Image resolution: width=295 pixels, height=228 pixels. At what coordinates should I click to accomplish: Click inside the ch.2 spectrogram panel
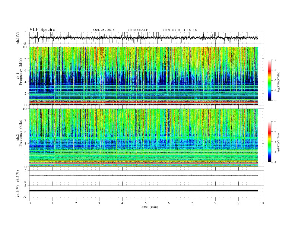click(x=143, y=138)
